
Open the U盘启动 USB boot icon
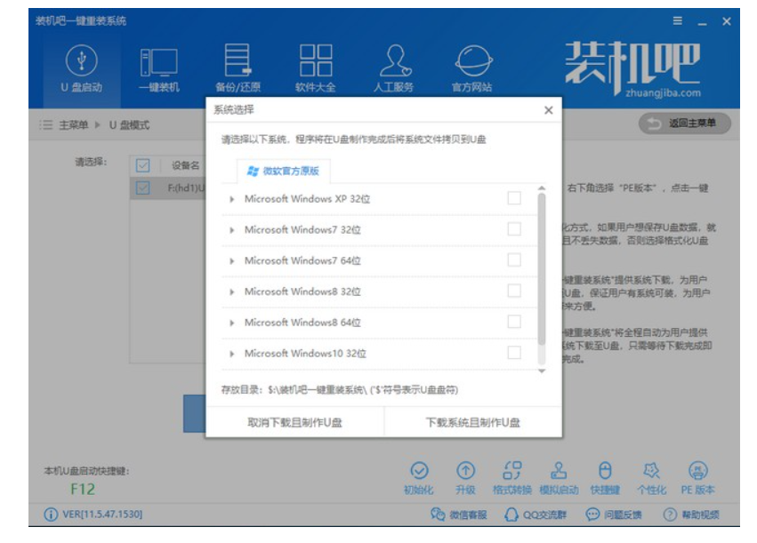tap(82, 68)
